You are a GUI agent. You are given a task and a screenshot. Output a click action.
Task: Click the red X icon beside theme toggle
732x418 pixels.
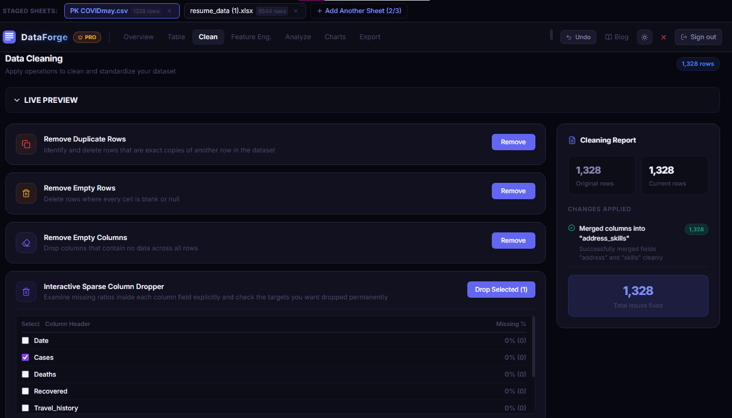pyautogui.click(x=663, y=38)
